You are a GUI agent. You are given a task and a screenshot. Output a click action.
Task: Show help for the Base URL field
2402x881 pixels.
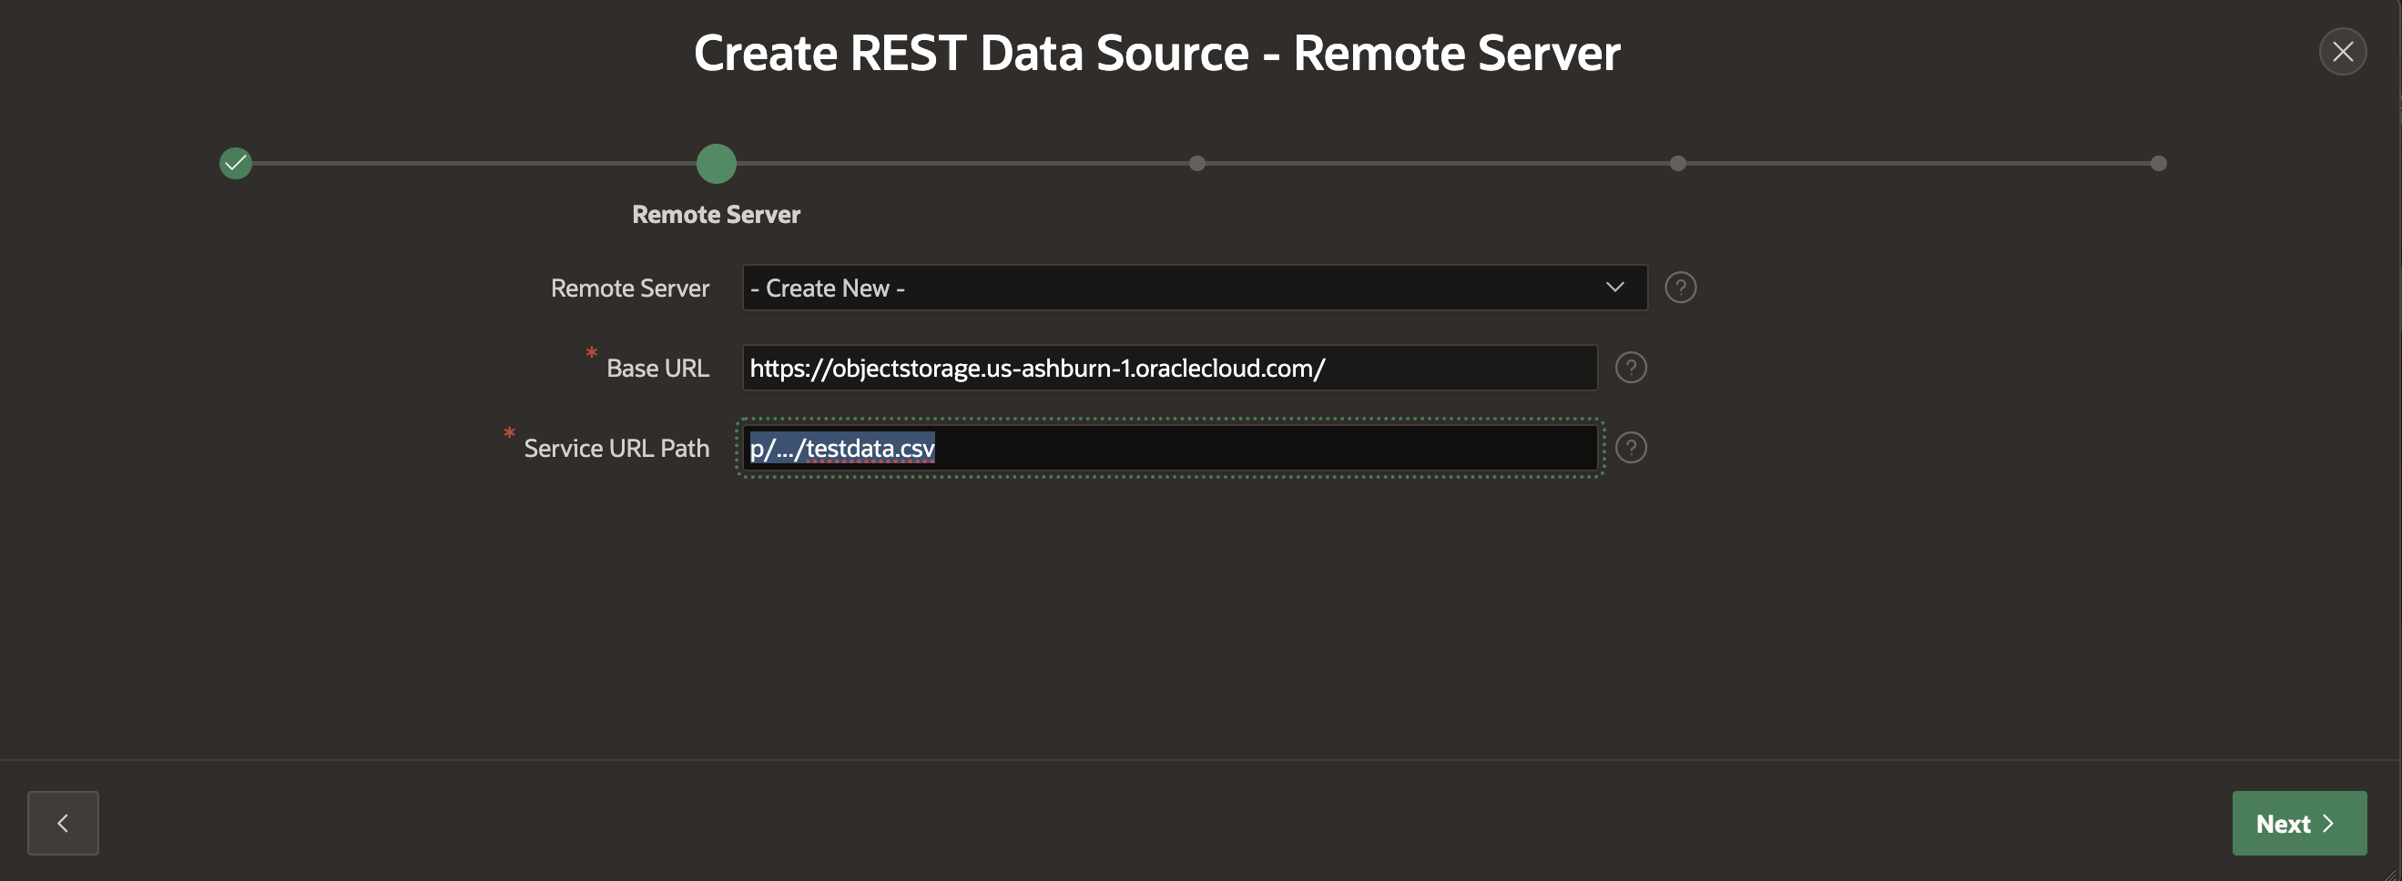pyautogui.click(x=1630, y=369)
